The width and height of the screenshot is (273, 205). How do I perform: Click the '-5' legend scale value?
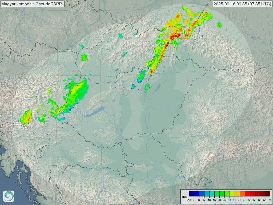tap(194, 200)
